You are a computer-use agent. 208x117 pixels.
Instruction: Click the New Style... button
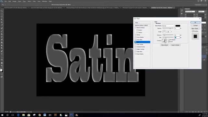(x=195, y=29)
